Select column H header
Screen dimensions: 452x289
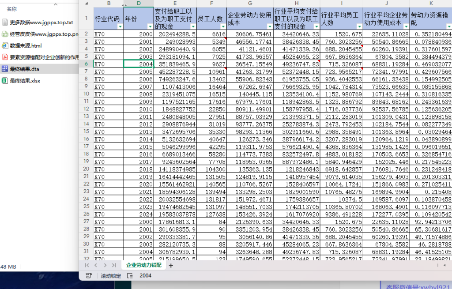[297, 4]
